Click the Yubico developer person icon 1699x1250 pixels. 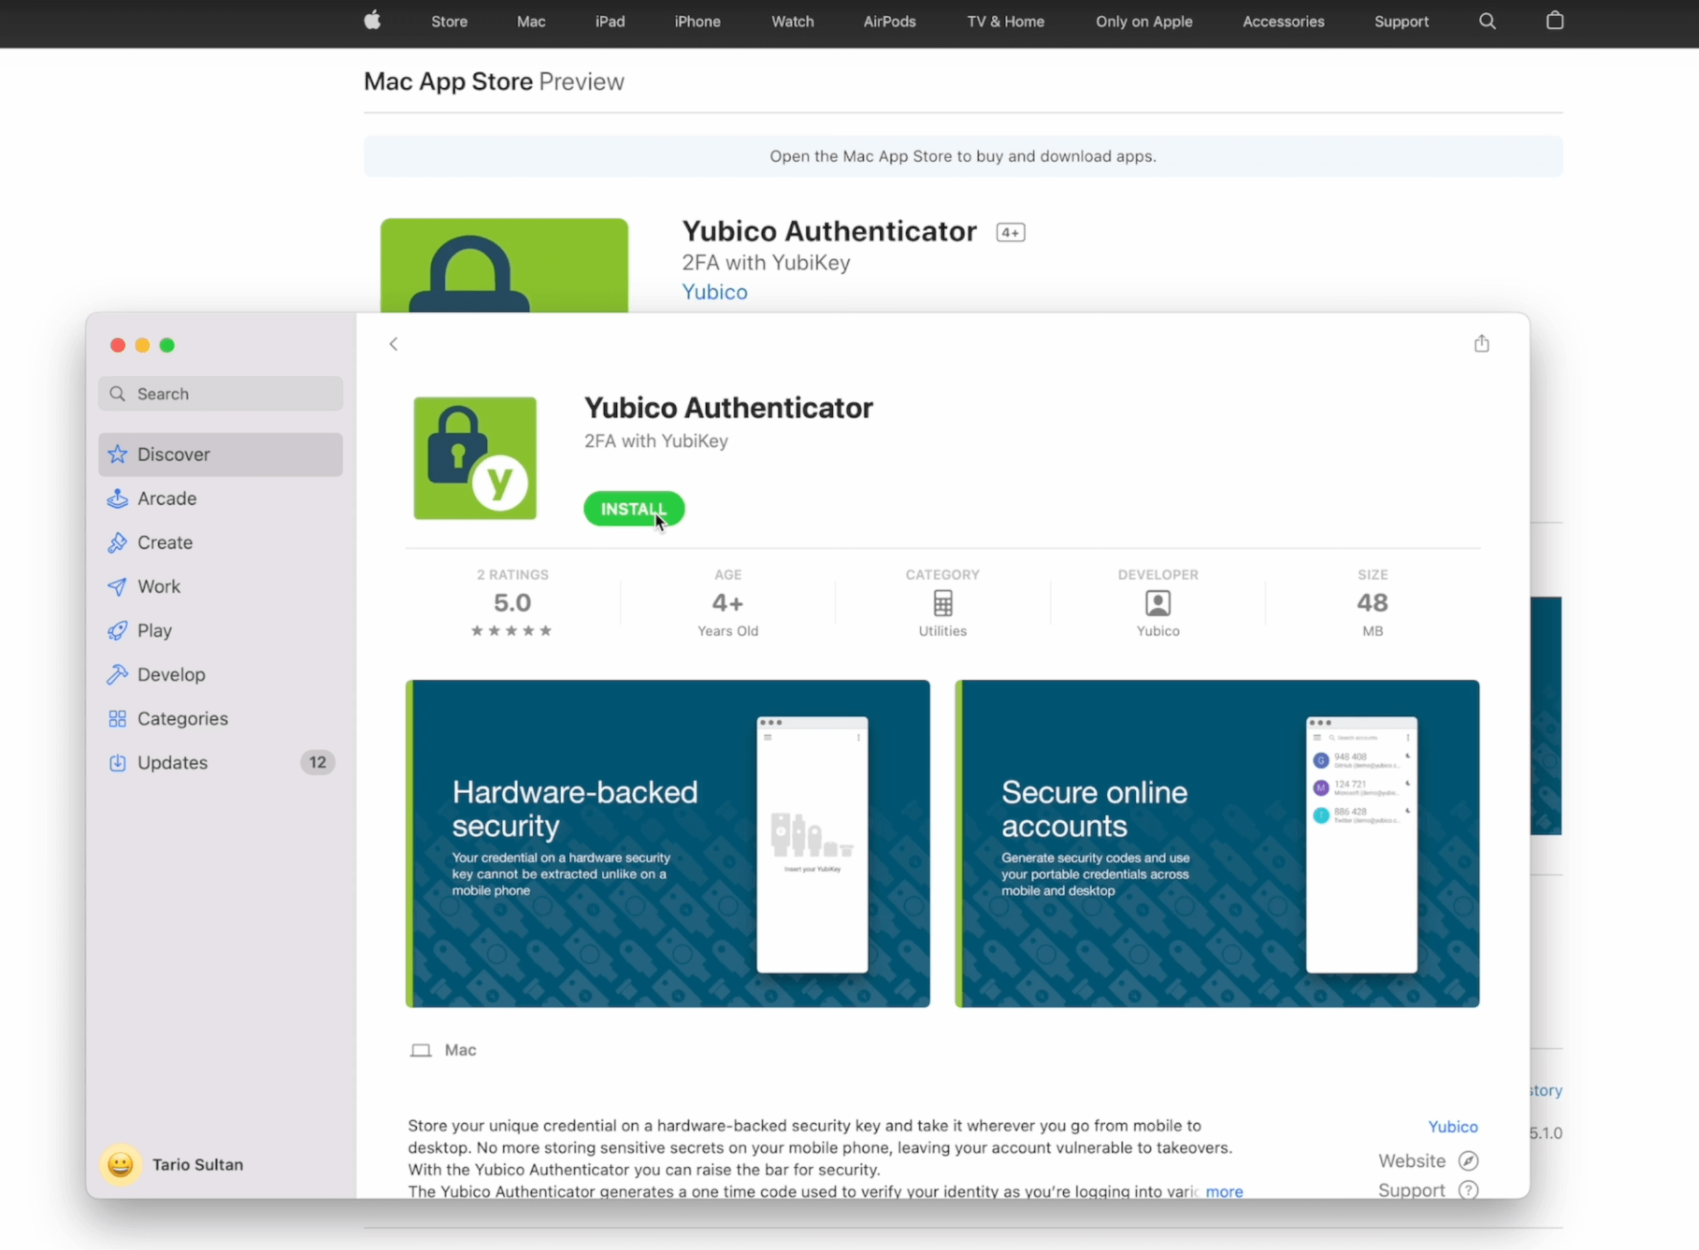tap(1157, 603)
